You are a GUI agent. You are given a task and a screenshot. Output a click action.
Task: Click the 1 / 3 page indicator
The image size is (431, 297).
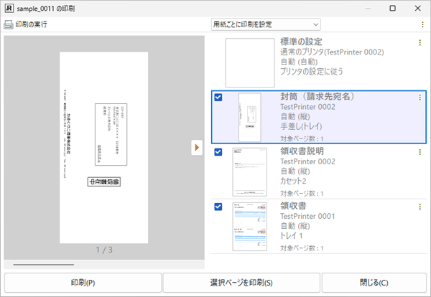pyautogui.click(x=104, y=250)
